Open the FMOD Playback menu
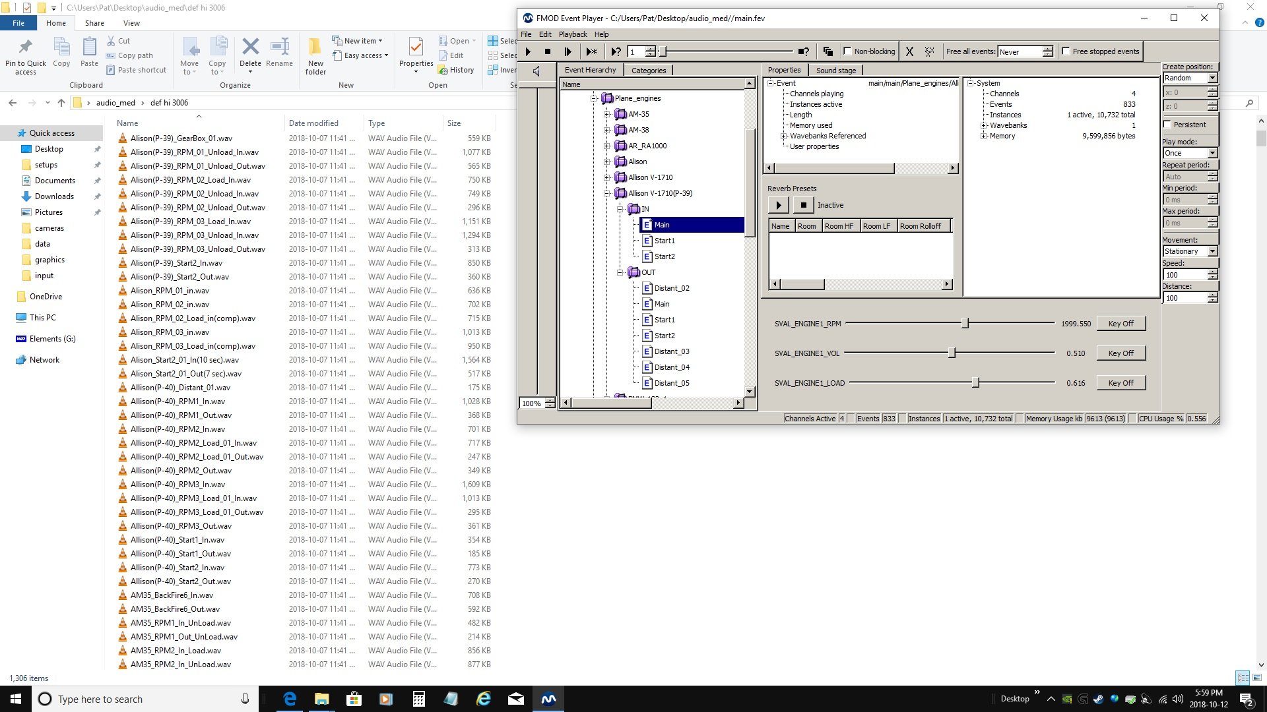 point(572,34)
